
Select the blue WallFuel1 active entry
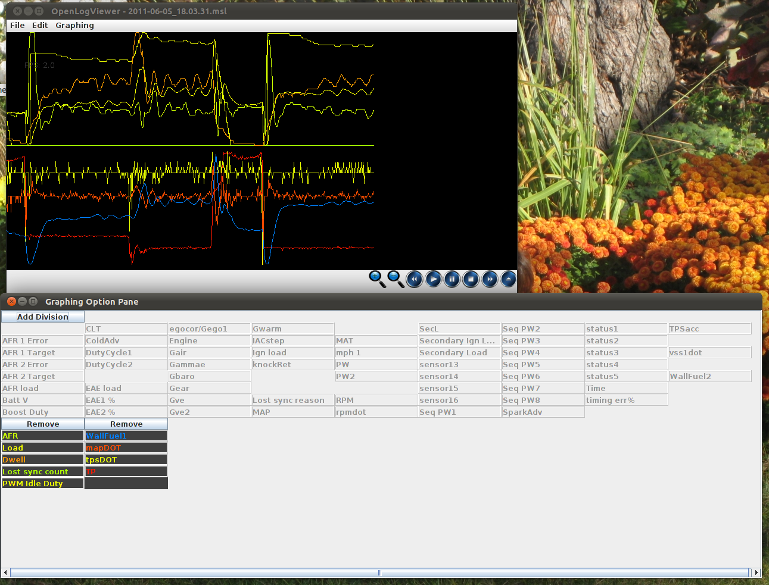126,436
